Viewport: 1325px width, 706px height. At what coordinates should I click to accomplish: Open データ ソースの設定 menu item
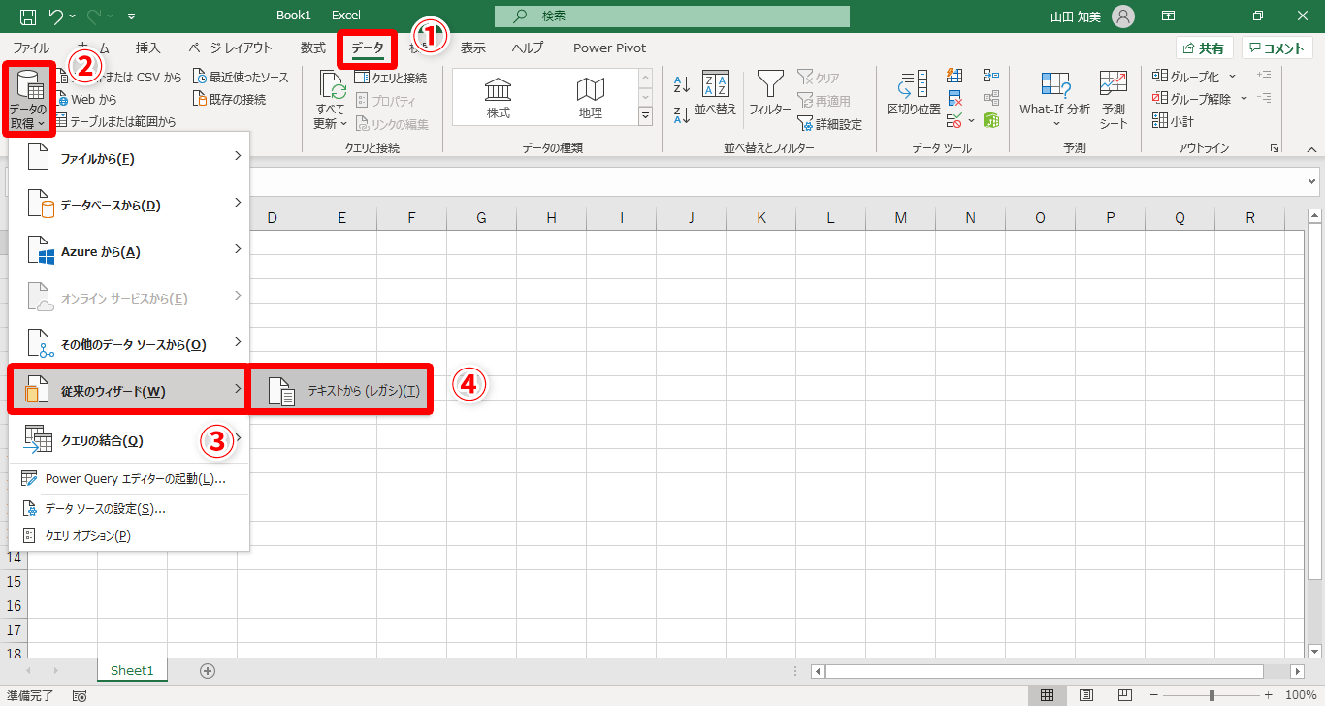click(129, 508)
